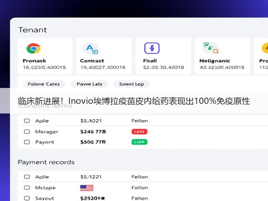Image resolution: width=268 pixels, height=201 pixels.
Task: Open the Fitall card
Action: (163, 56)
